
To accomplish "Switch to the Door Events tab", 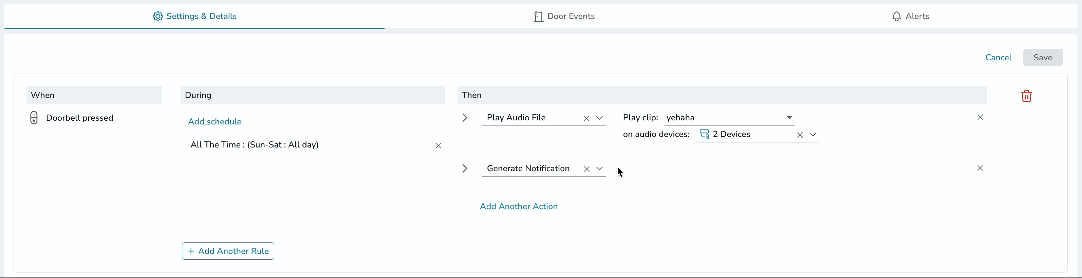I will 564,16.
